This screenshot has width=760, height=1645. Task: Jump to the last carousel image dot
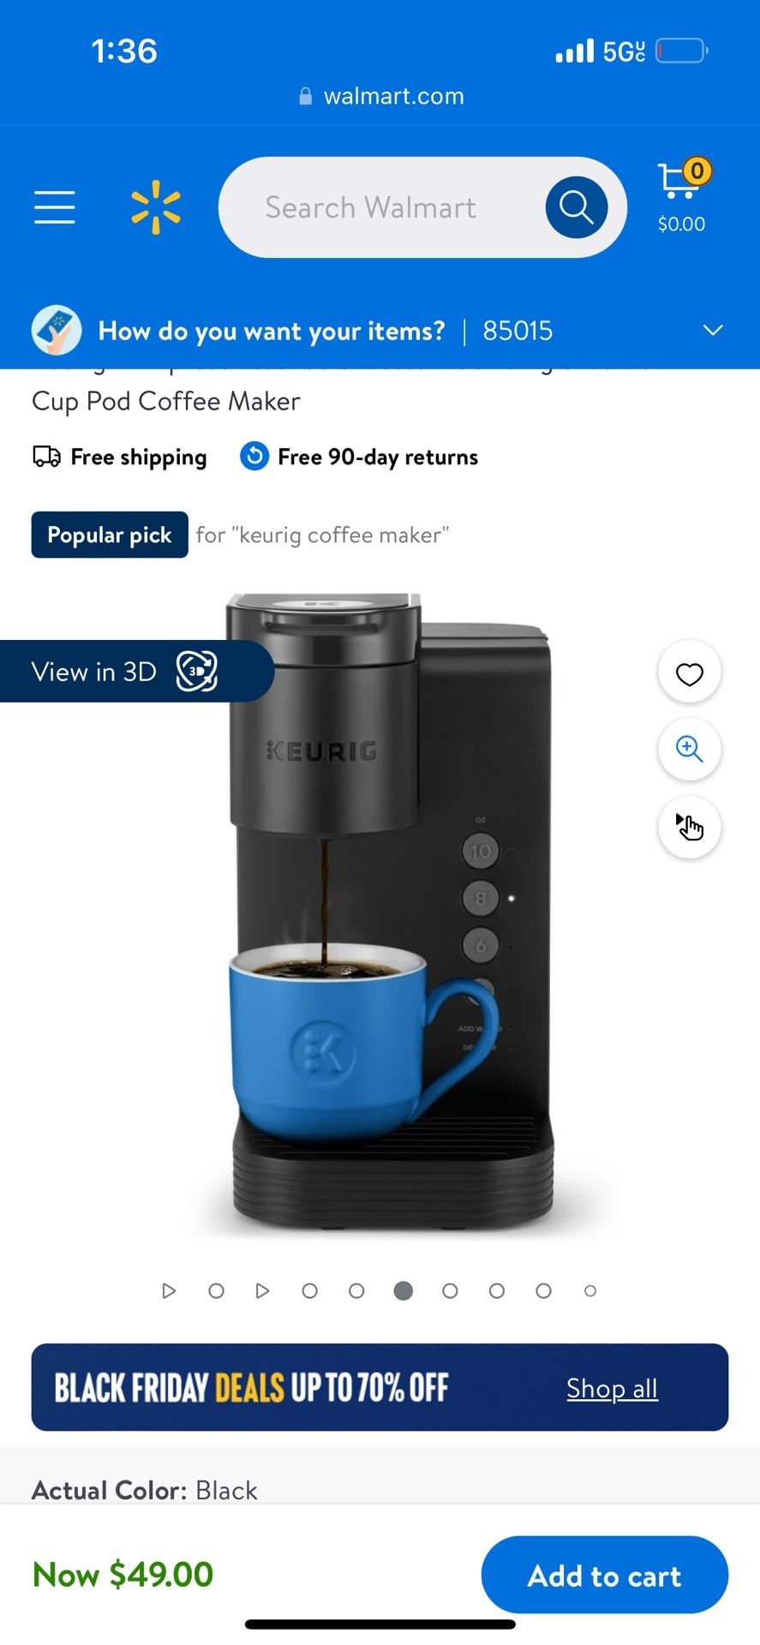590,1291
